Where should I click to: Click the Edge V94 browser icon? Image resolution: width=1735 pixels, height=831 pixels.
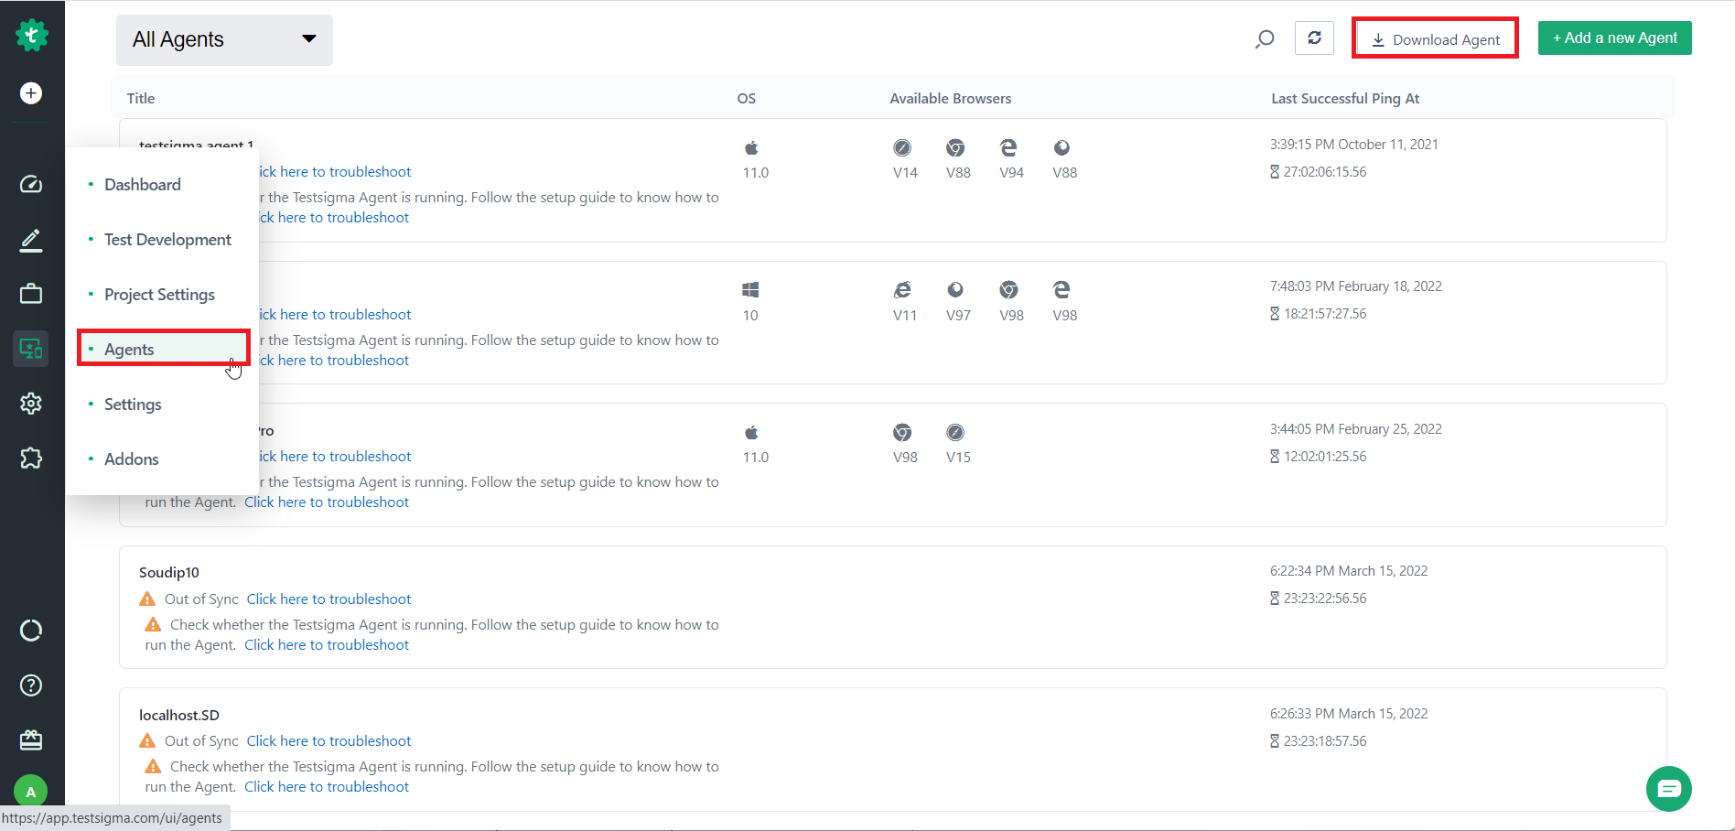(x=1008, y=147)
